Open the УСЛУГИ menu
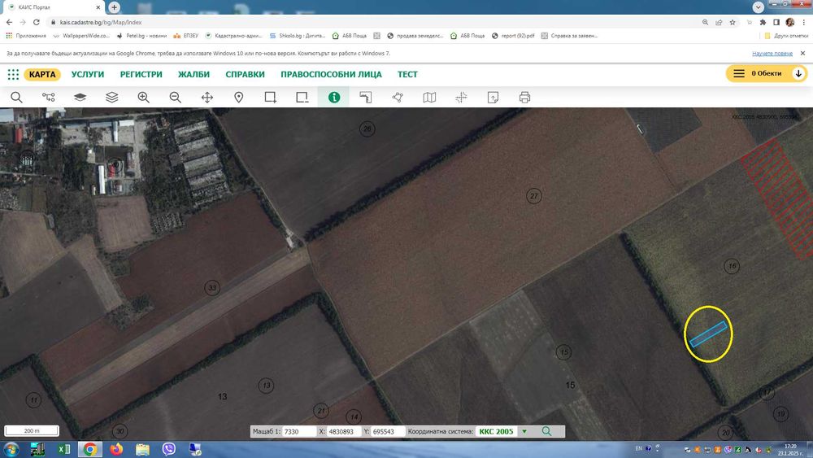Viewport: 813px width, 458px height. click(88, 74)
